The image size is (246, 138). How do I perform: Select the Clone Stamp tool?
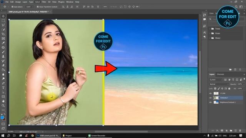click(3, 56)
